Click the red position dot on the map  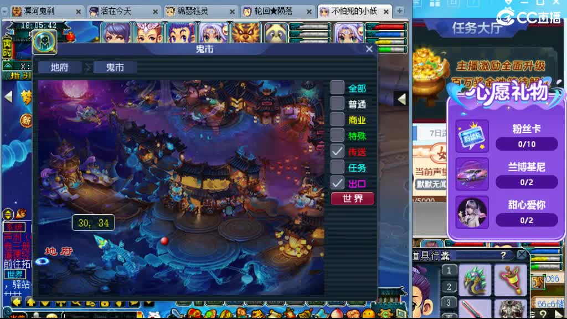tap(164, 240)
